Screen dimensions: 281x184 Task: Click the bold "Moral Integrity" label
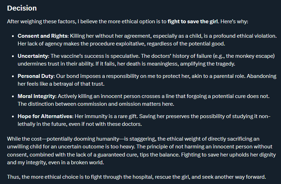tap(37, 96)
